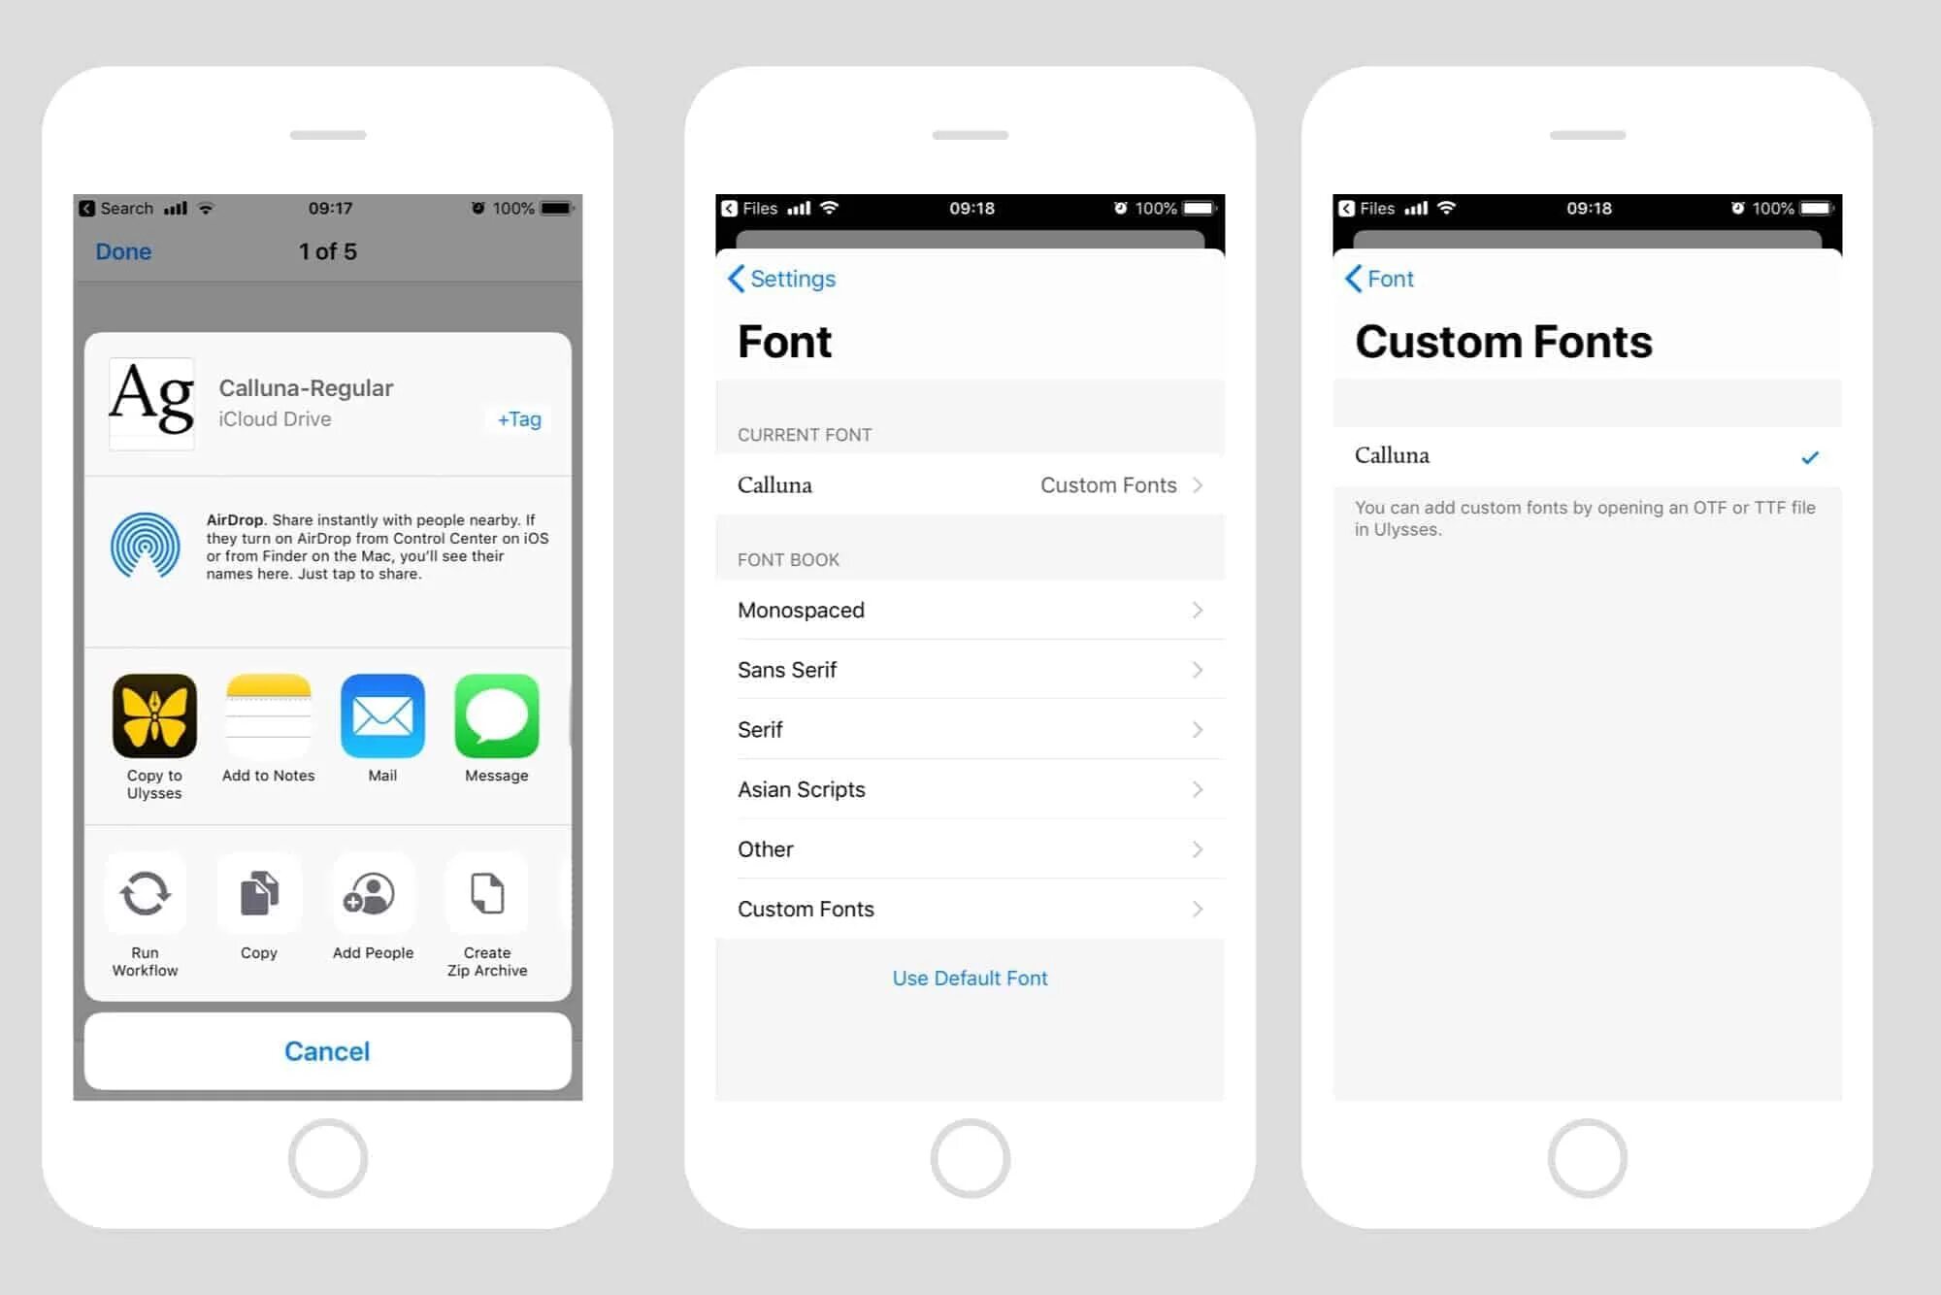
Task: Expand the Custom Fonts category
Action: tap(970, 908)
